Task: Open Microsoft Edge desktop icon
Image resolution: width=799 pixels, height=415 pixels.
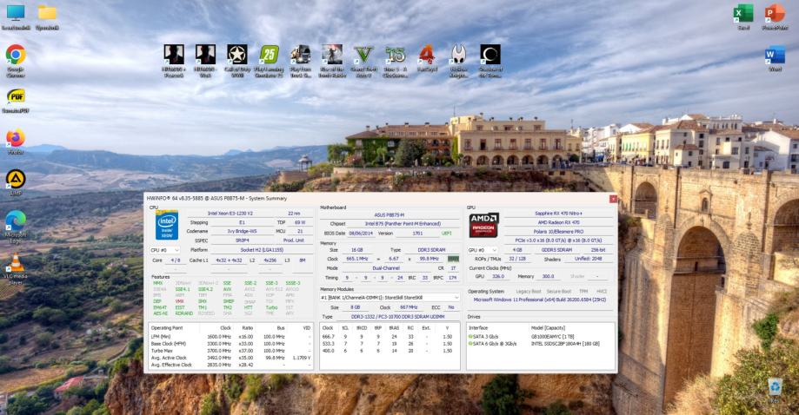Action: pos(16,221)
